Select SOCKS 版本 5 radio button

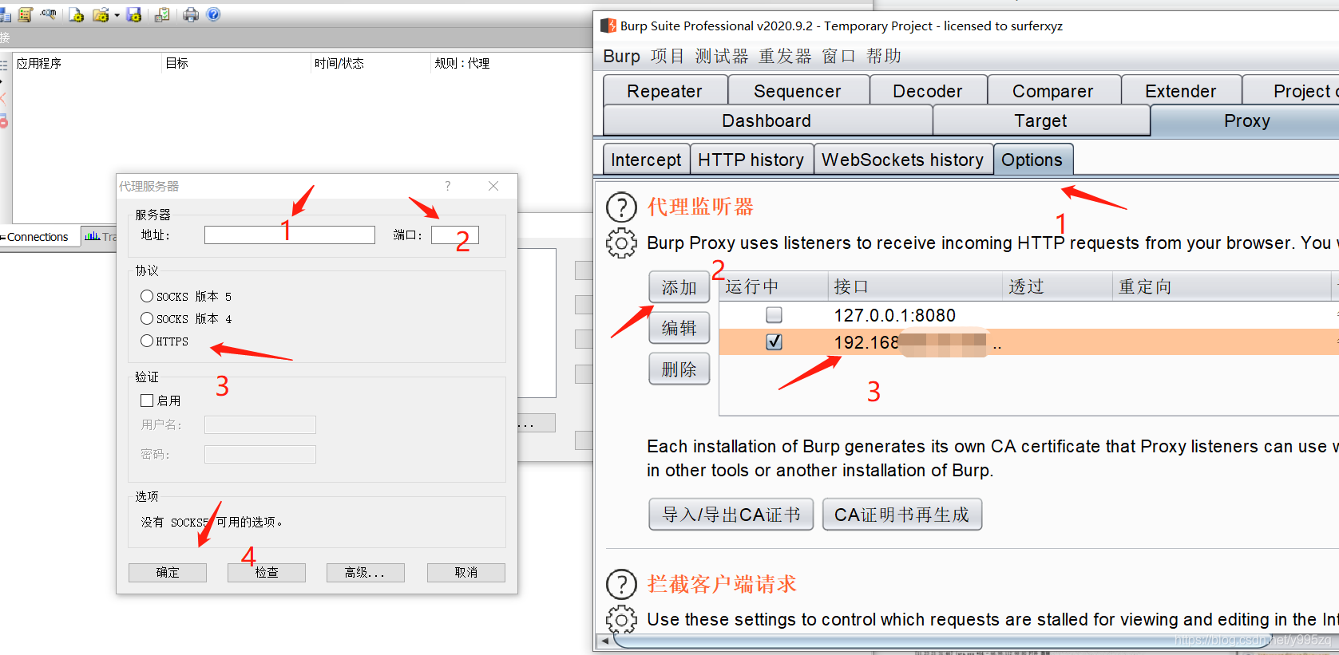click(147, 296)
